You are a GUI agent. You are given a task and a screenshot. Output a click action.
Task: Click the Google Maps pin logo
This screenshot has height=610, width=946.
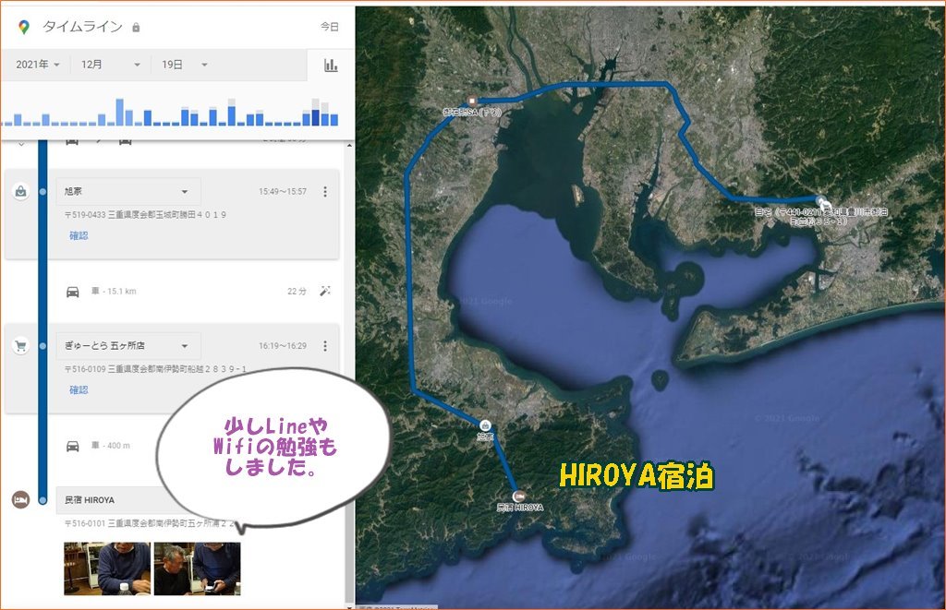click(24, 28)
